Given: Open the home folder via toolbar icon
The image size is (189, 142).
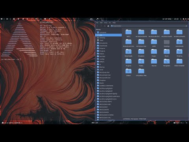Looking at the screenshot, I should click(x=108, y=26).
